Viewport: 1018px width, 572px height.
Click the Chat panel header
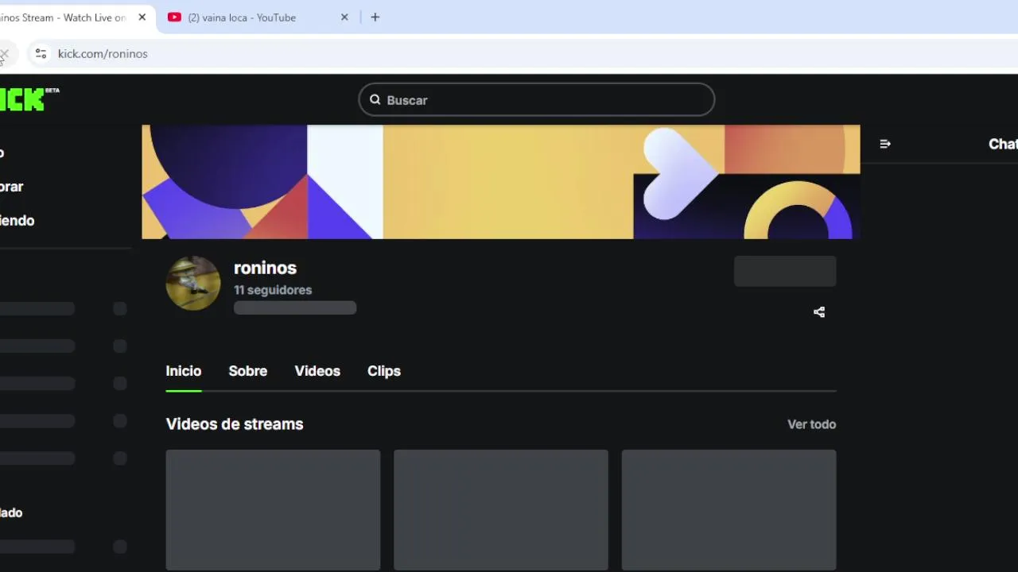(1003, 144)
